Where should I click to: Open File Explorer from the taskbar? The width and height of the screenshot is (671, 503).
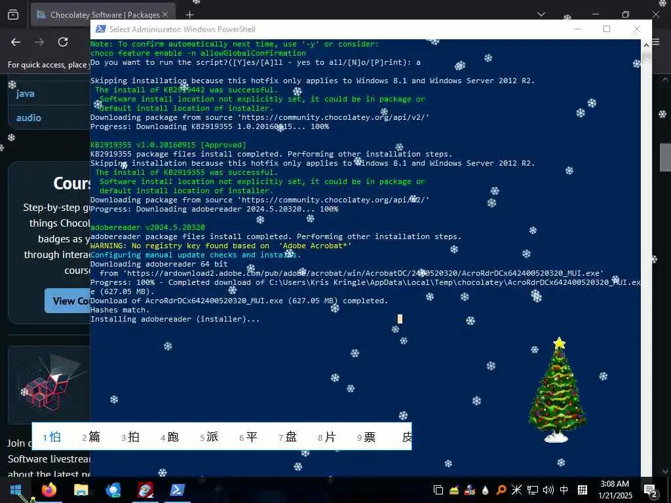[x=81, y=490]
